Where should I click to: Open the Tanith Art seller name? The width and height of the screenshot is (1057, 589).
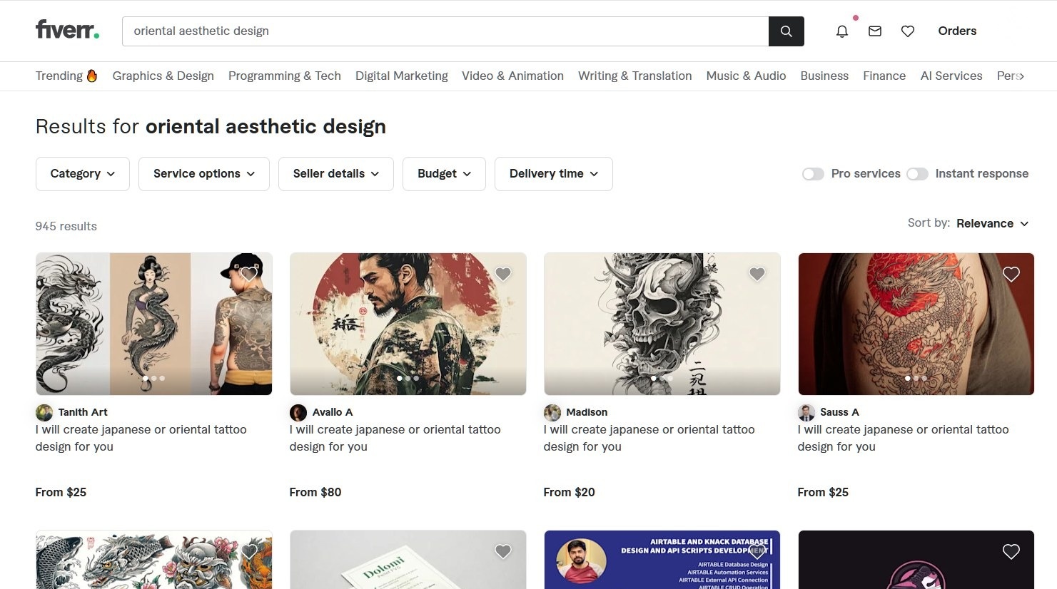[83, 412]
